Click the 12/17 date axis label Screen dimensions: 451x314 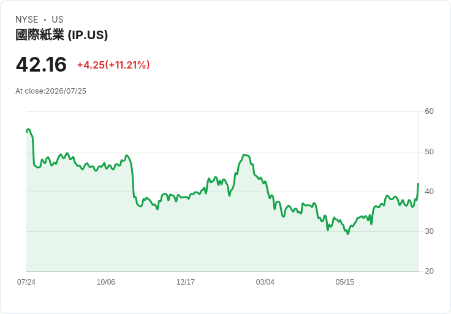pos(186,282)
